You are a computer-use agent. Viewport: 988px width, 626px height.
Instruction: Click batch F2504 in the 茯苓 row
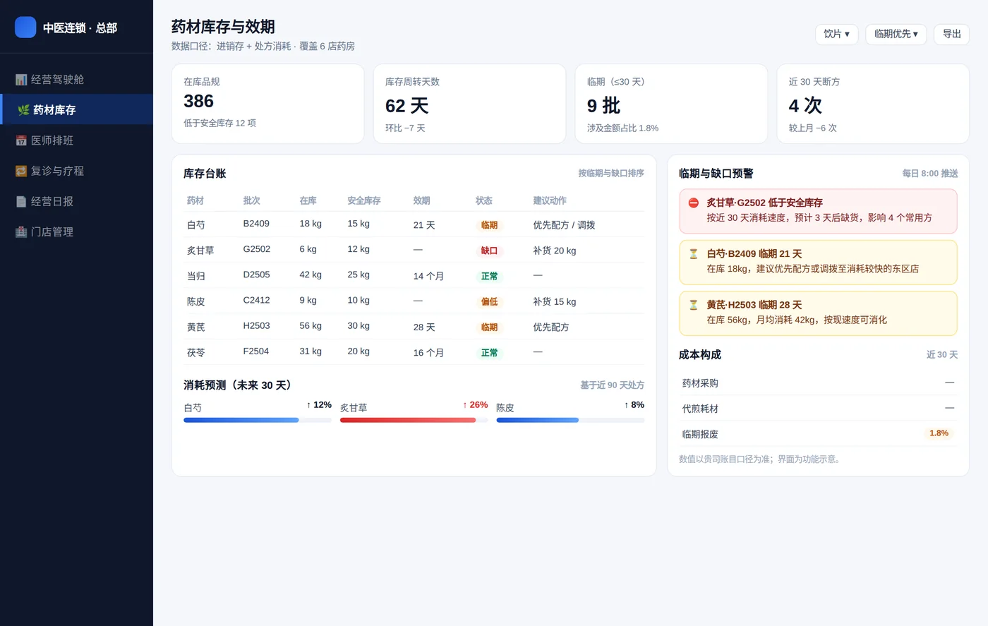(256, 351)
